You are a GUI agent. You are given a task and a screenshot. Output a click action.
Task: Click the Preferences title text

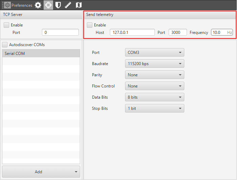click(22, 5)
